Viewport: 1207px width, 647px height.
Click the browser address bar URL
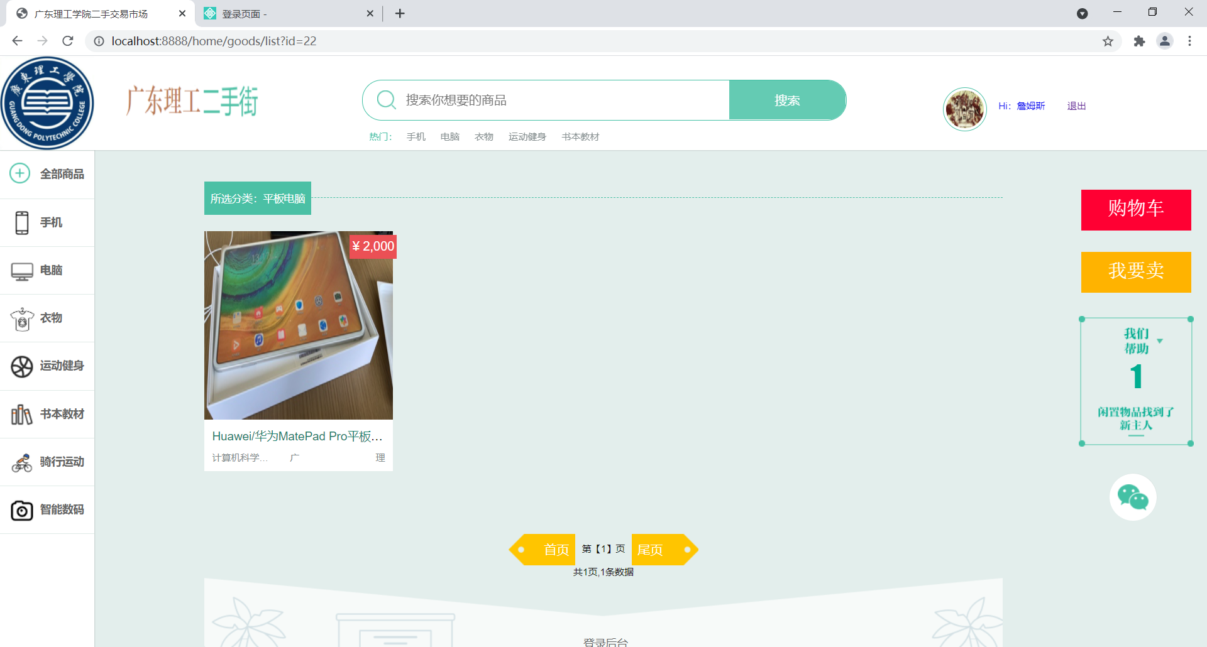click(x=214, y=41)
